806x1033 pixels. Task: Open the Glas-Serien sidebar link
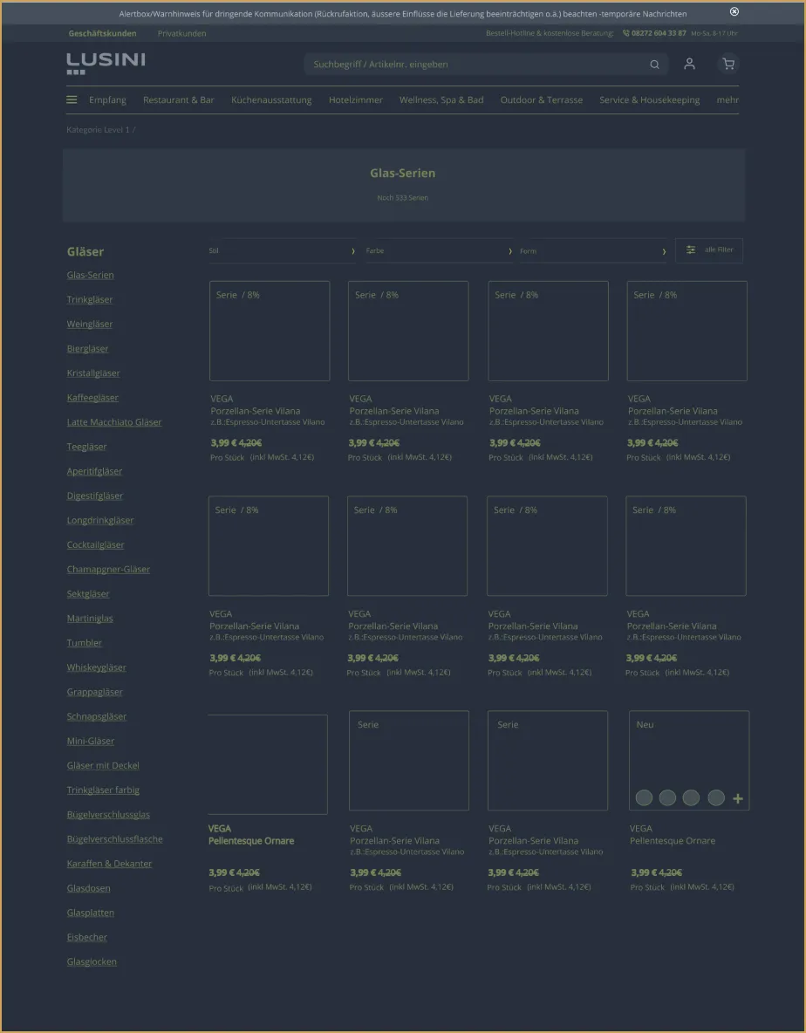click(90, 276)
